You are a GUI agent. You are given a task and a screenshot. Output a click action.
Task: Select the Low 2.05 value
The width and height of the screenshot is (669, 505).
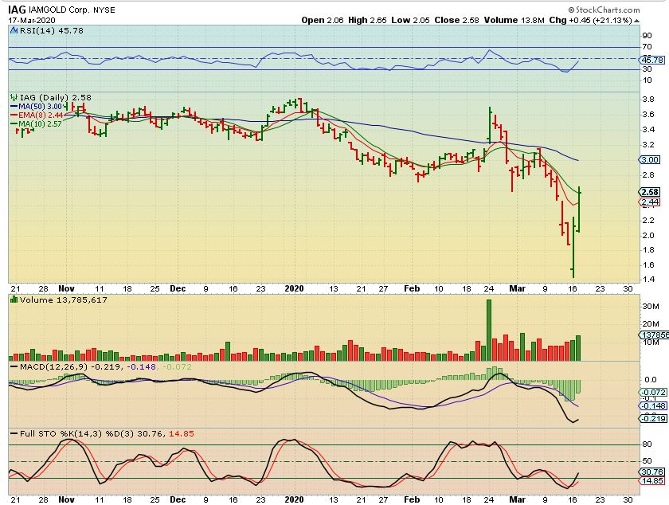(x=410, y=20)
